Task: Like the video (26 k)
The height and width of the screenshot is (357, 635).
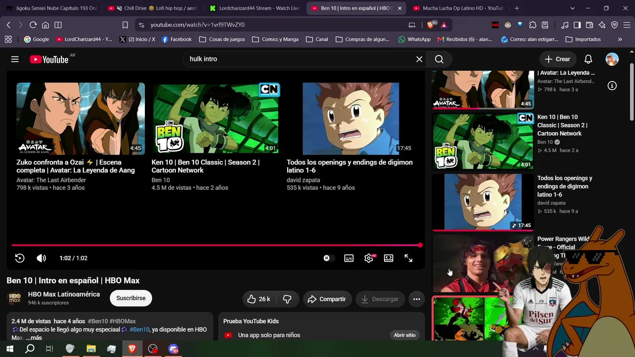Action: [259, 299]
